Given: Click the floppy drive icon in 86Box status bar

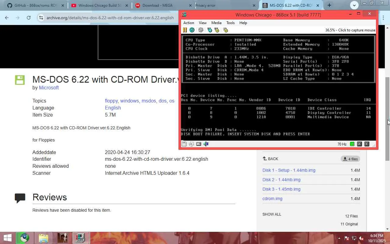Looking at the screenshot, I should pos(184,144).
